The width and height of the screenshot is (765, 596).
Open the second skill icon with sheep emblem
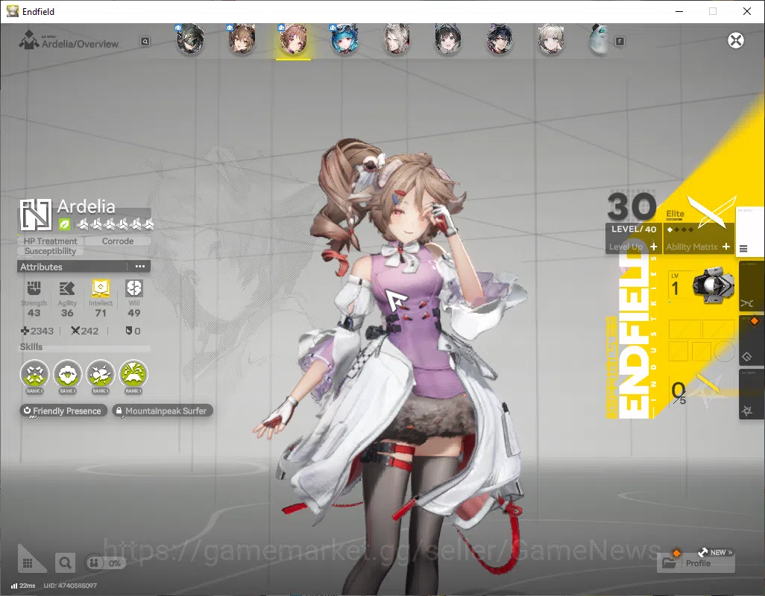[67, 374]
